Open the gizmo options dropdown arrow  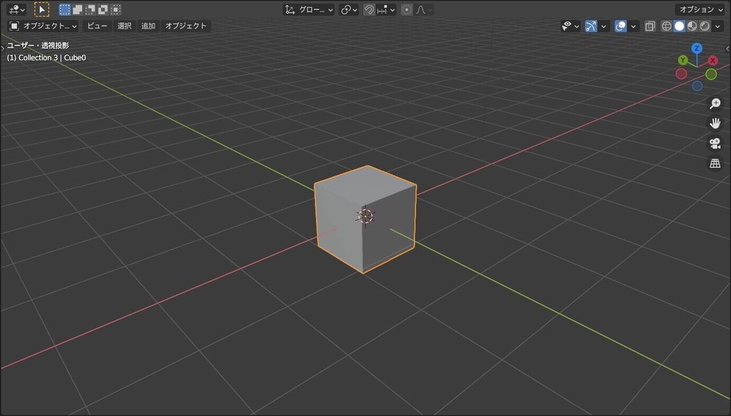tap(604, 26)
